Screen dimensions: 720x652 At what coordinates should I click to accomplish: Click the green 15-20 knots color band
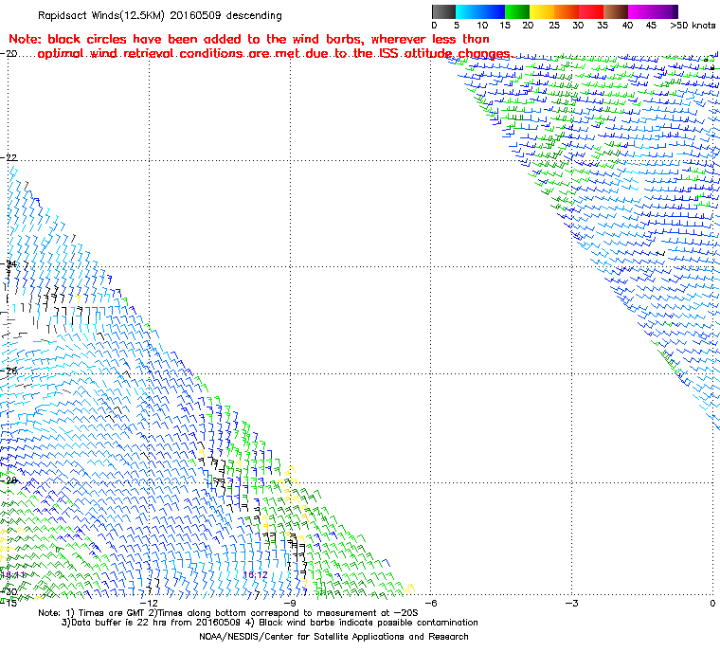[x=517, y=11]
